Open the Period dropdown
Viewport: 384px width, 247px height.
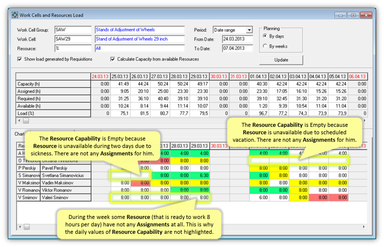click(x=249, y=30)
